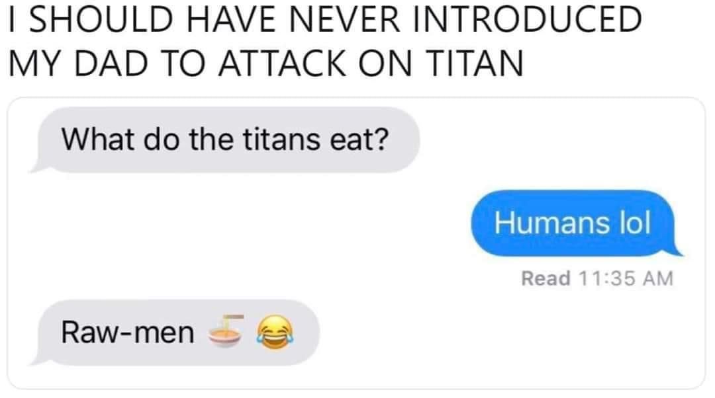Click the word "Humans" in the blue bubble

point(551,223)
